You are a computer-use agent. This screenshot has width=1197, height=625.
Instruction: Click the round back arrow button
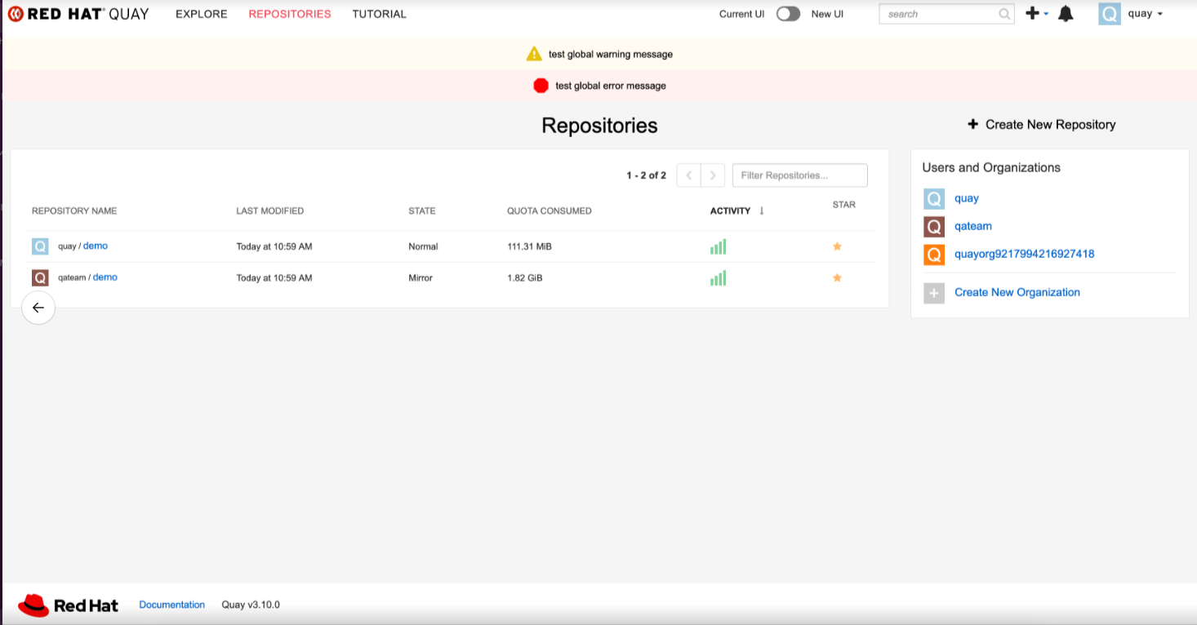(38, 308)
